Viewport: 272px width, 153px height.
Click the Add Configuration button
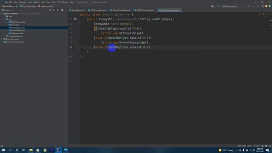click(230, 6)
